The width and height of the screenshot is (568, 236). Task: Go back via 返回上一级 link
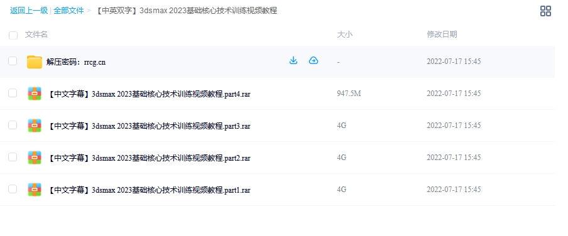click(29, 11)
